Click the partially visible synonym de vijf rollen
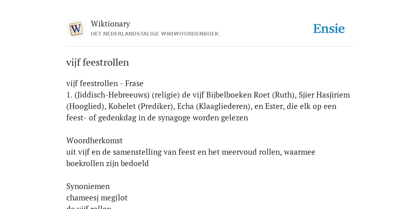Image resolution: width=419 pixels, height=209 pixels. coord(89,207)
